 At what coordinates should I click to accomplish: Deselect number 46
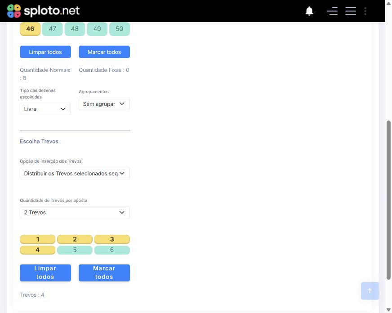click(x=30, y=29)
